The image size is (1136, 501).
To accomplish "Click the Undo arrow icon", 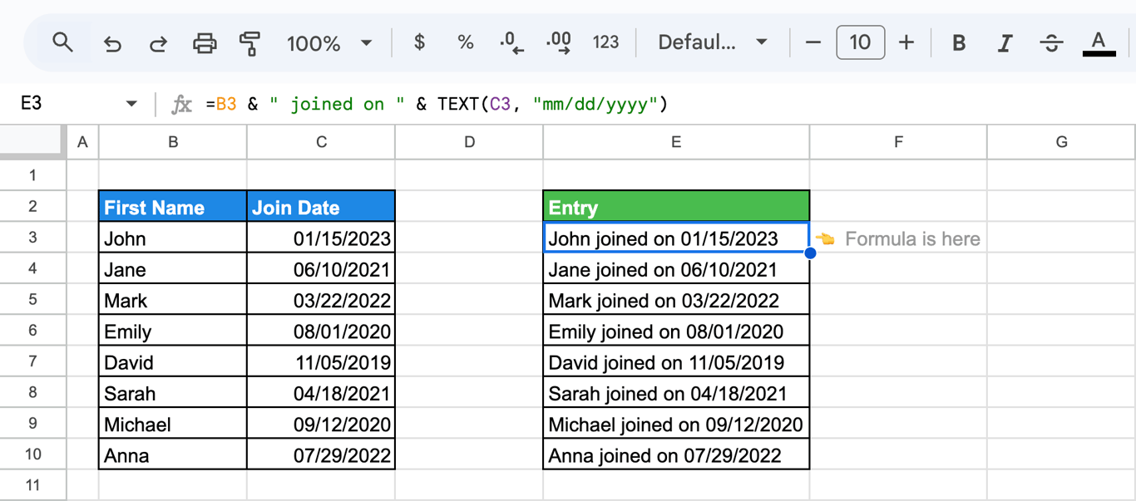I will point(112,43).
